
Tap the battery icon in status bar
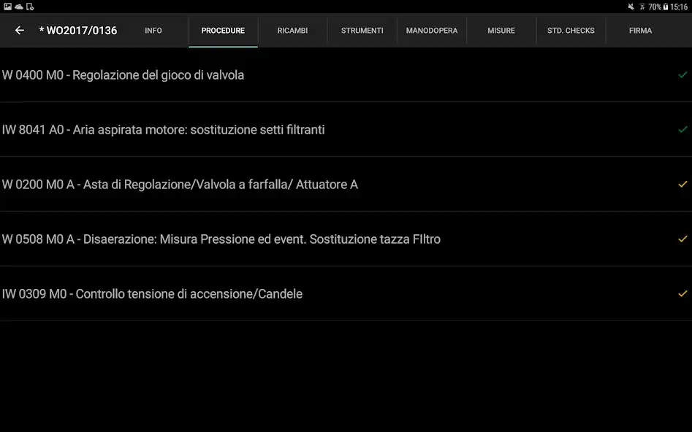click(x=666, y=7)
